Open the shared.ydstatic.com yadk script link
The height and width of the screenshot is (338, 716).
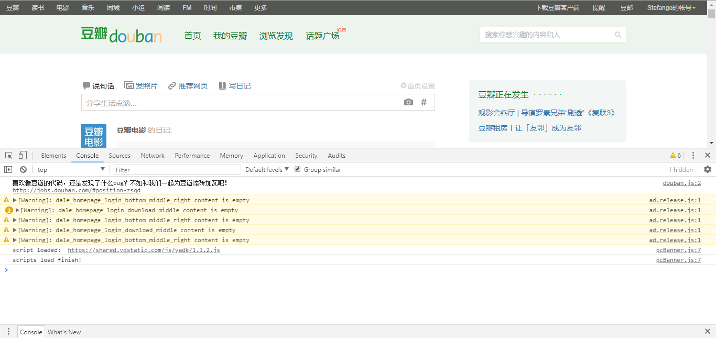pyautogui.click(x=144, y=250)
